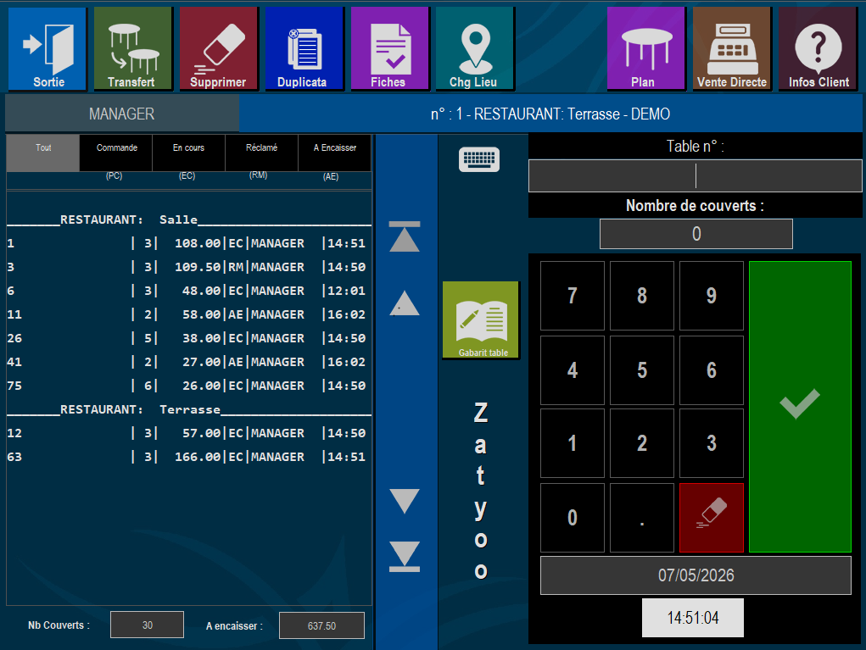Viewport: 866px width, 650px height.
Task: Click the Nombre de couverts field
Action: [x=696, y=234]
